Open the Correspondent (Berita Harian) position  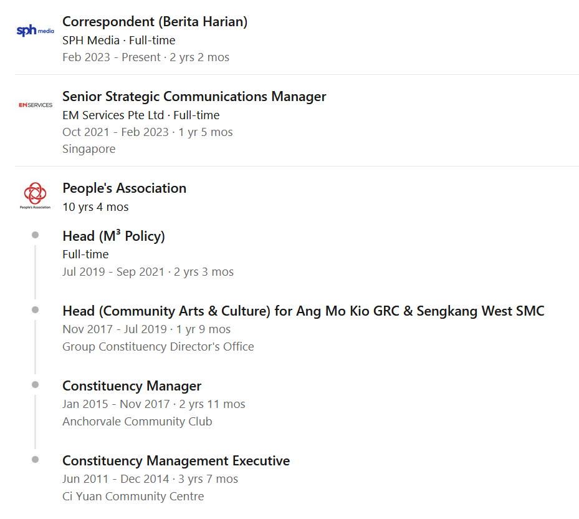point(155,21)
